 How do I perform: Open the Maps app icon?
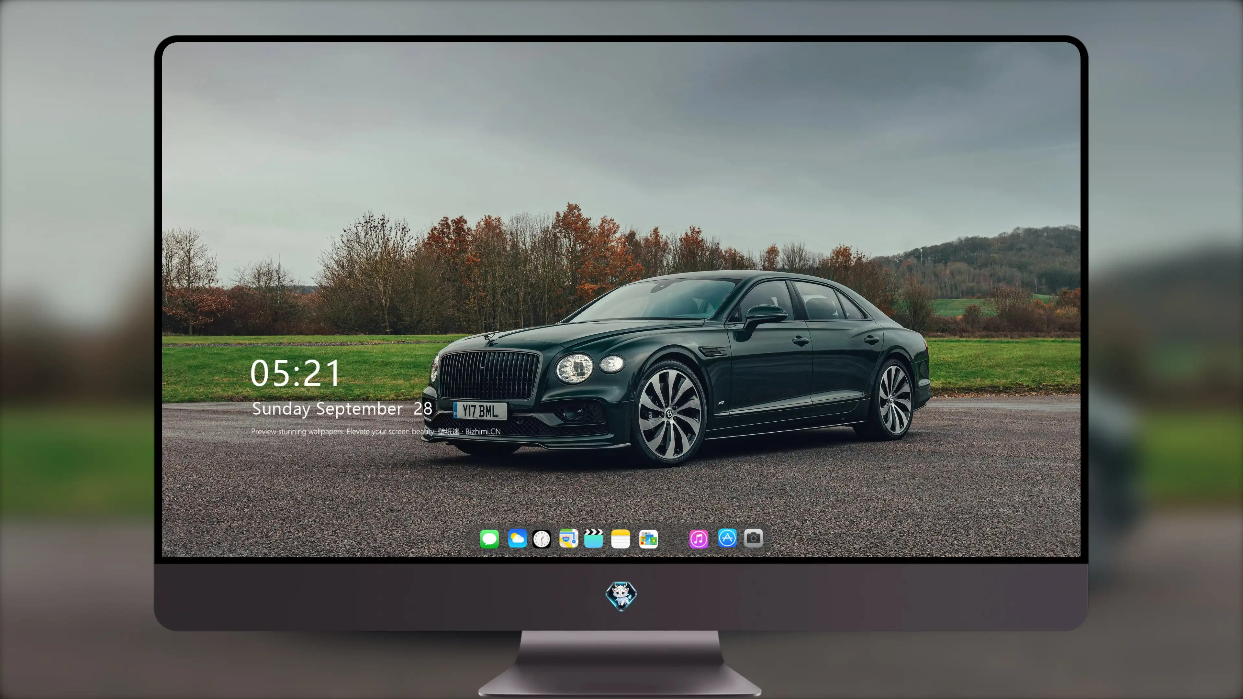(x=568, y=538)
